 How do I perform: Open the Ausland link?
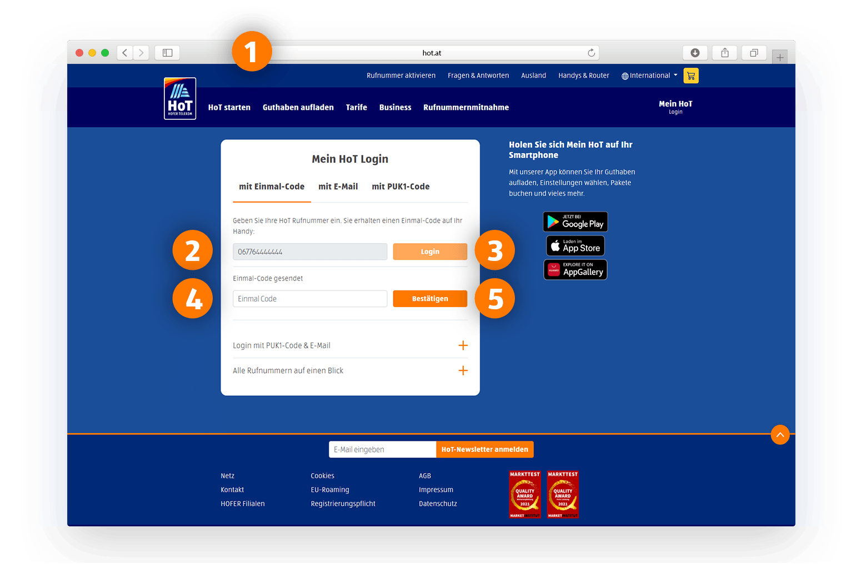pos(533,76)
